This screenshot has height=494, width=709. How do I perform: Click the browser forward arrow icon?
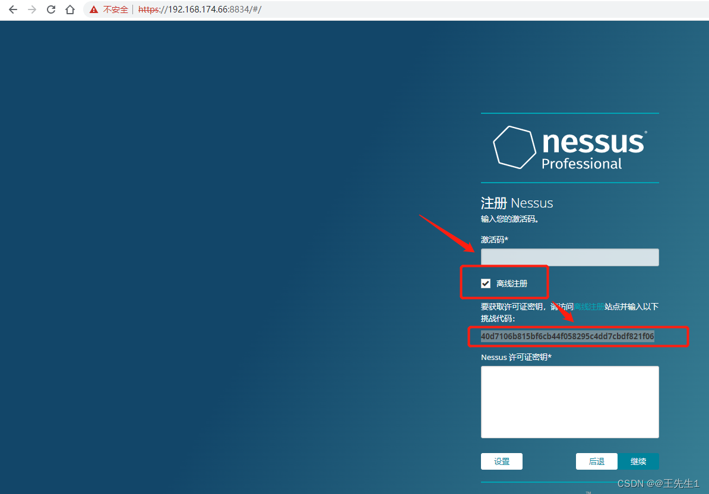[32, 9]
